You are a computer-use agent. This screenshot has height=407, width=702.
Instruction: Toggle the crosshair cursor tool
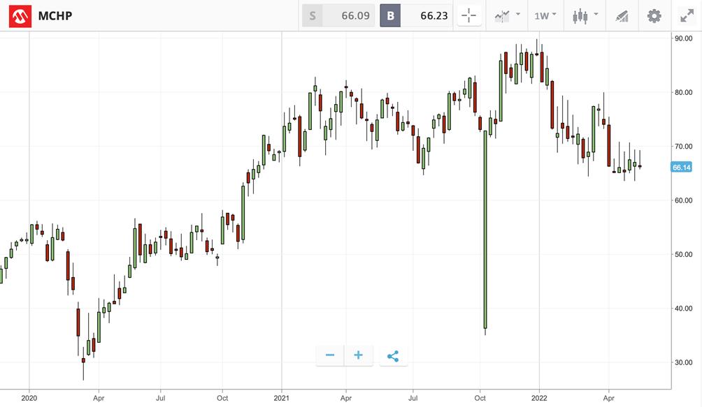coord(468,15)
